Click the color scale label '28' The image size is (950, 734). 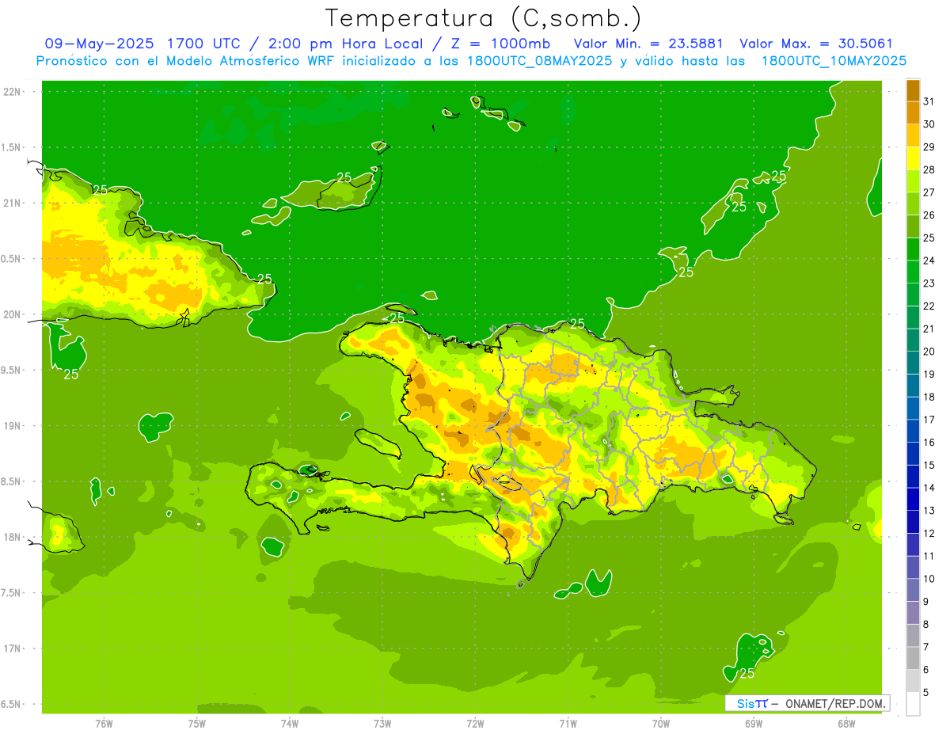929,169
